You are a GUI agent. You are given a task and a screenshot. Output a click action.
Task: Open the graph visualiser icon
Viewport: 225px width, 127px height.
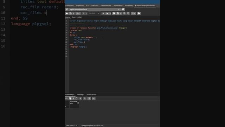point(94,98)
